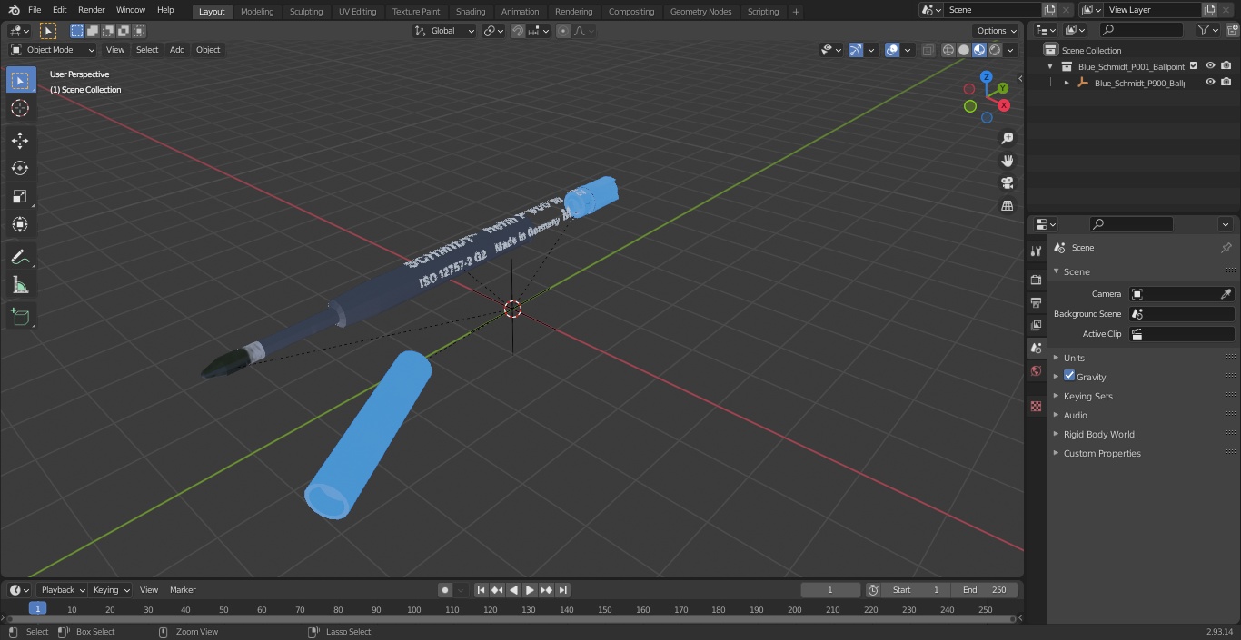This screenshot has height=640, width=1241.
Task: Open the File menu
Action: 35,10
